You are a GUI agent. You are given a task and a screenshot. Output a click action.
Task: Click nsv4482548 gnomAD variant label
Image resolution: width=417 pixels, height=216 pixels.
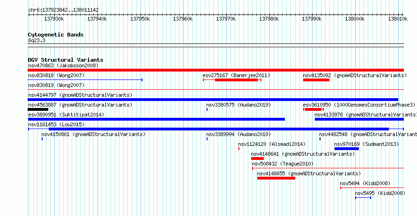(x=368, y=134)
